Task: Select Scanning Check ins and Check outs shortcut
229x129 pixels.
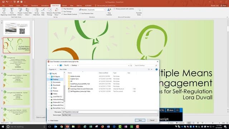Action: tap(82, 89)
